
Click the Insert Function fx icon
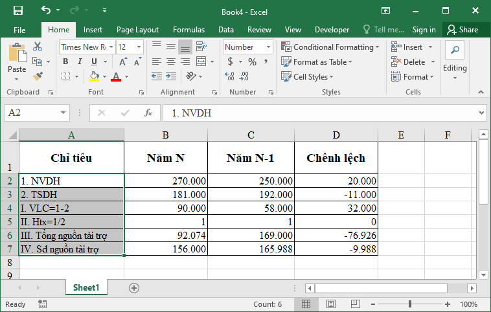[148, 113]
